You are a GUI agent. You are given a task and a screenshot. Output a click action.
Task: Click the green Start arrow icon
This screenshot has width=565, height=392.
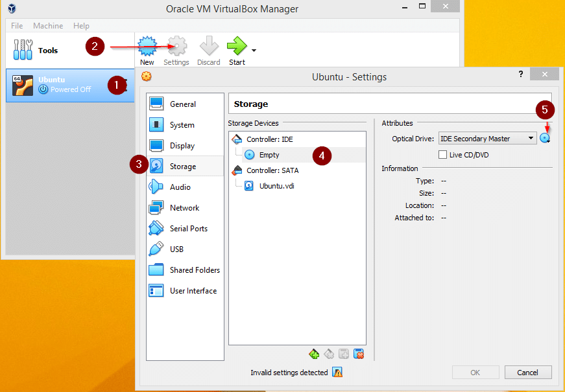[x=237, y=47]
